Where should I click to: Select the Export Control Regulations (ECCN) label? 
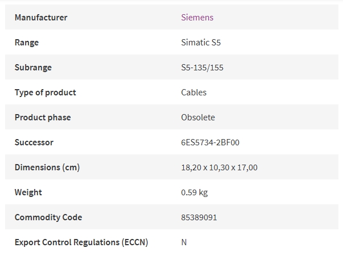tap(81, 242)
